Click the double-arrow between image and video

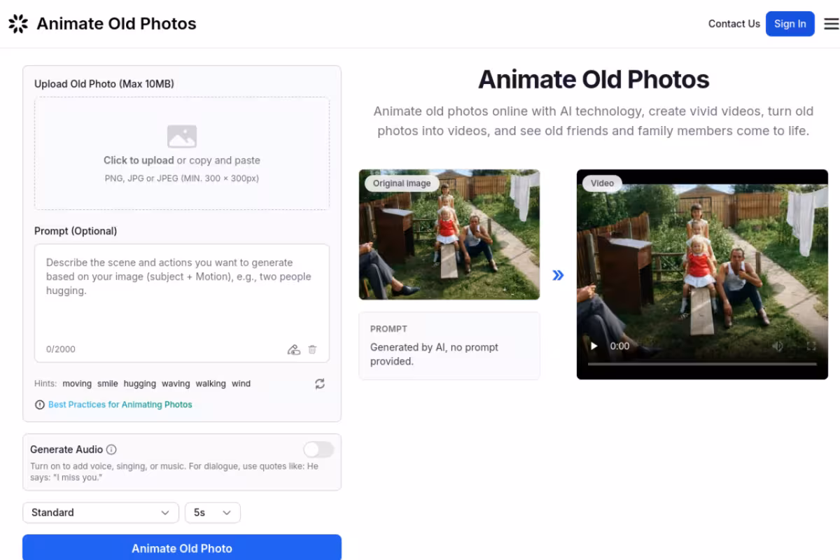point(558,275)
